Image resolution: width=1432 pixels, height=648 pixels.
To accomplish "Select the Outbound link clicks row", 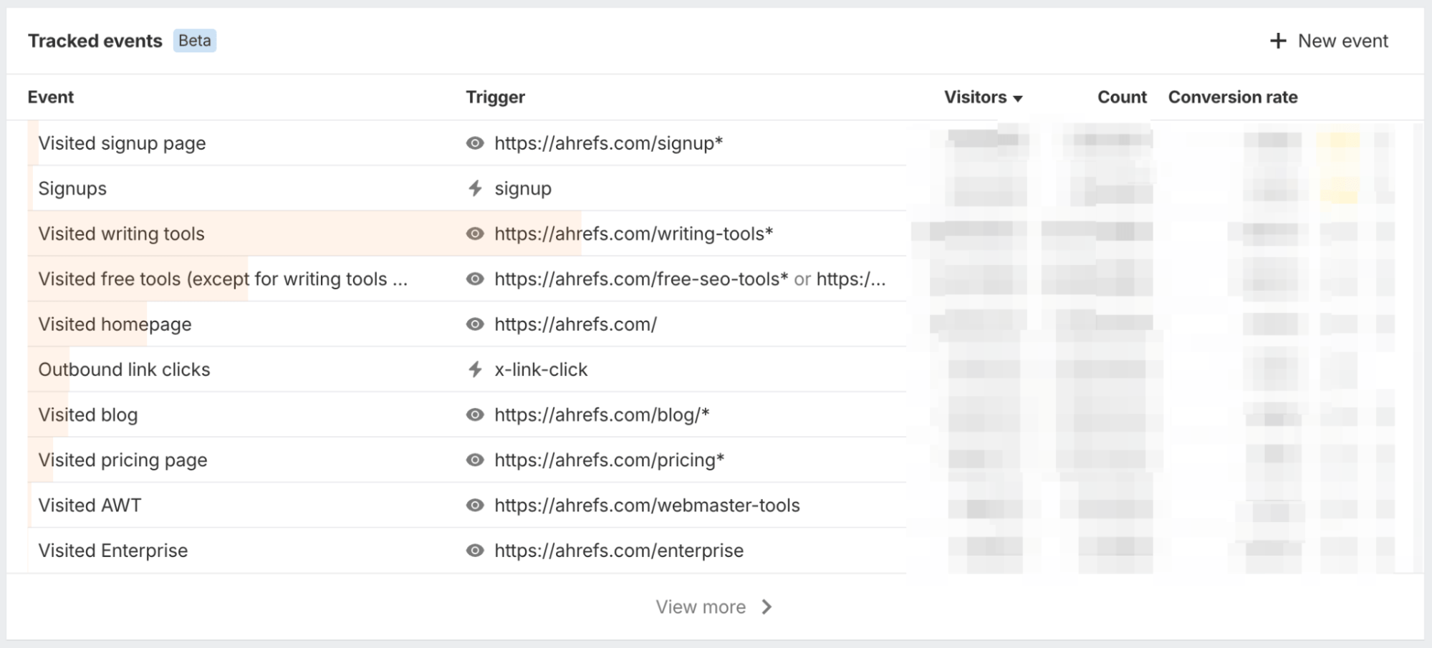I will [x=124, y=369].
